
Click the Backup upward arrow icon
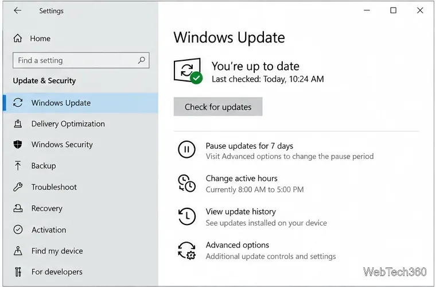click(18, 165)
